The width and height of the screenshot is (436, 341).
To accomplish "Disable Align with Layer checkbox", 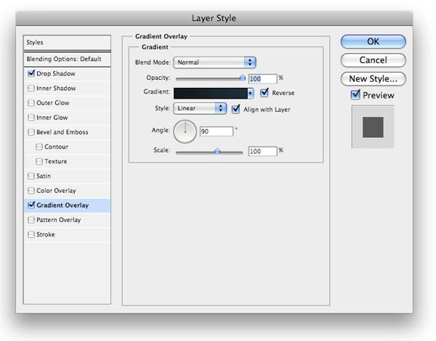I will click(235, 109).
